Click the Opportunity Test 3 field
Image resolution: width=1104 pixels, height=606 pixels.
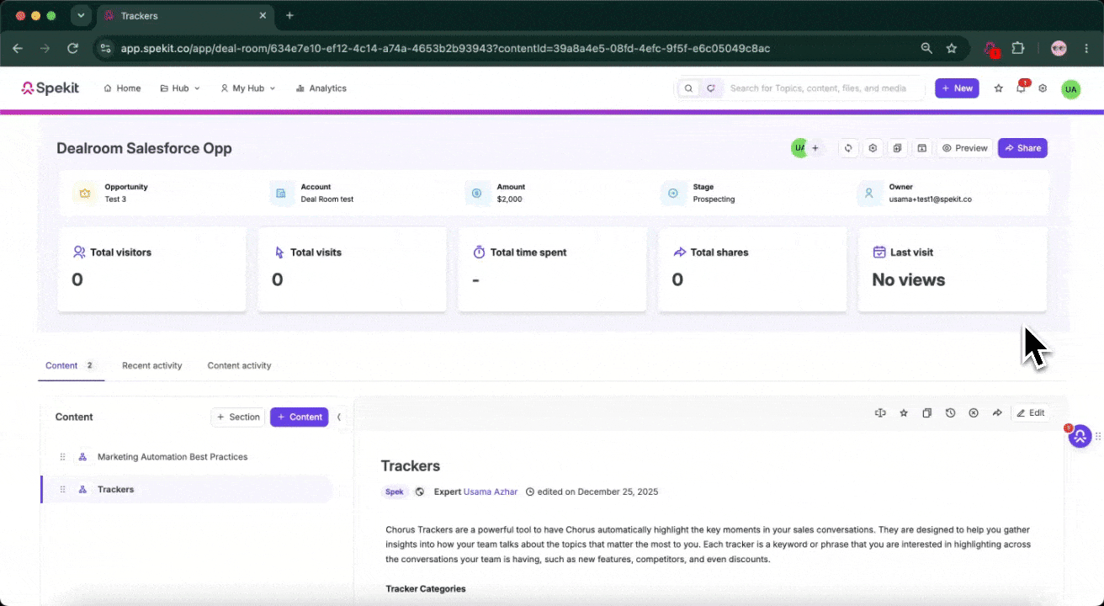(113, 193)
